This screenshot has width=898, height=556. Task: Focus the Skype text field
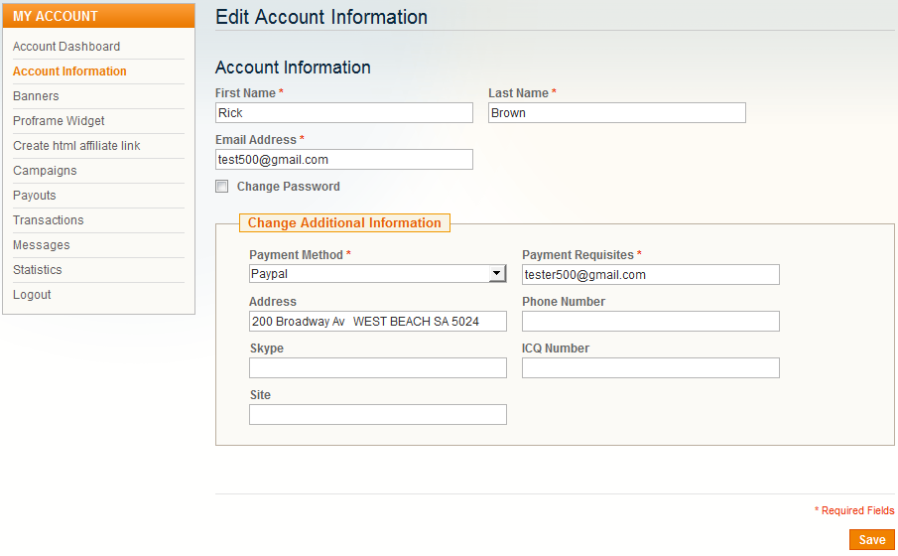click(x=377, y=368)
